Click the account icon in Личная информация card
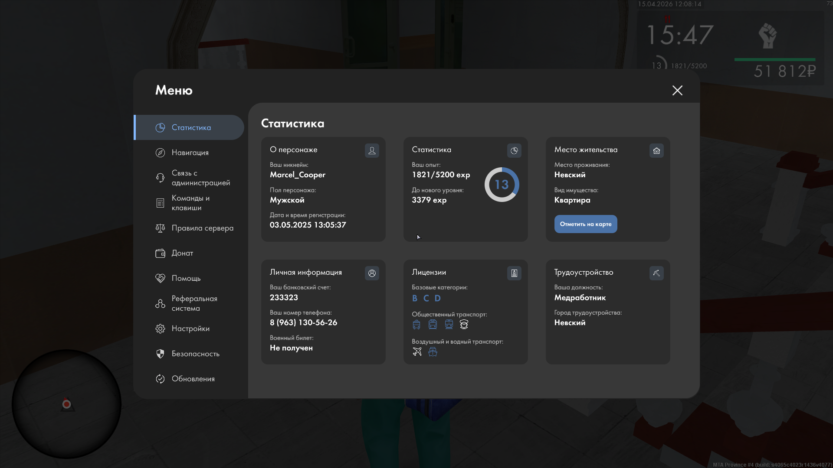The width and height of the screenshot is (833, 468). tap(372, 273)
